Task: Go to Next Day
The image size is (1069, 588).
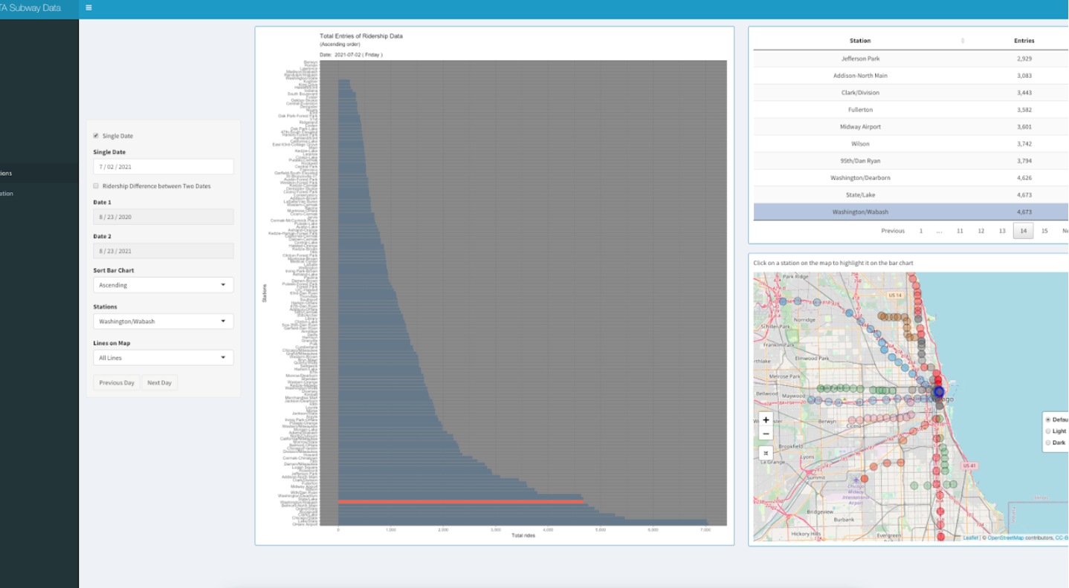Action: point(159,383)
